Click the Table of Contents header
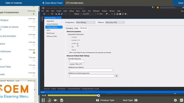The width and height of the screenshot is (184, 103). (x=14, y=3)
